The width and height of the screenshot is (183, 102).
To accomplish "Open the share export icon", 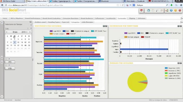I will (x=167, y=10).
